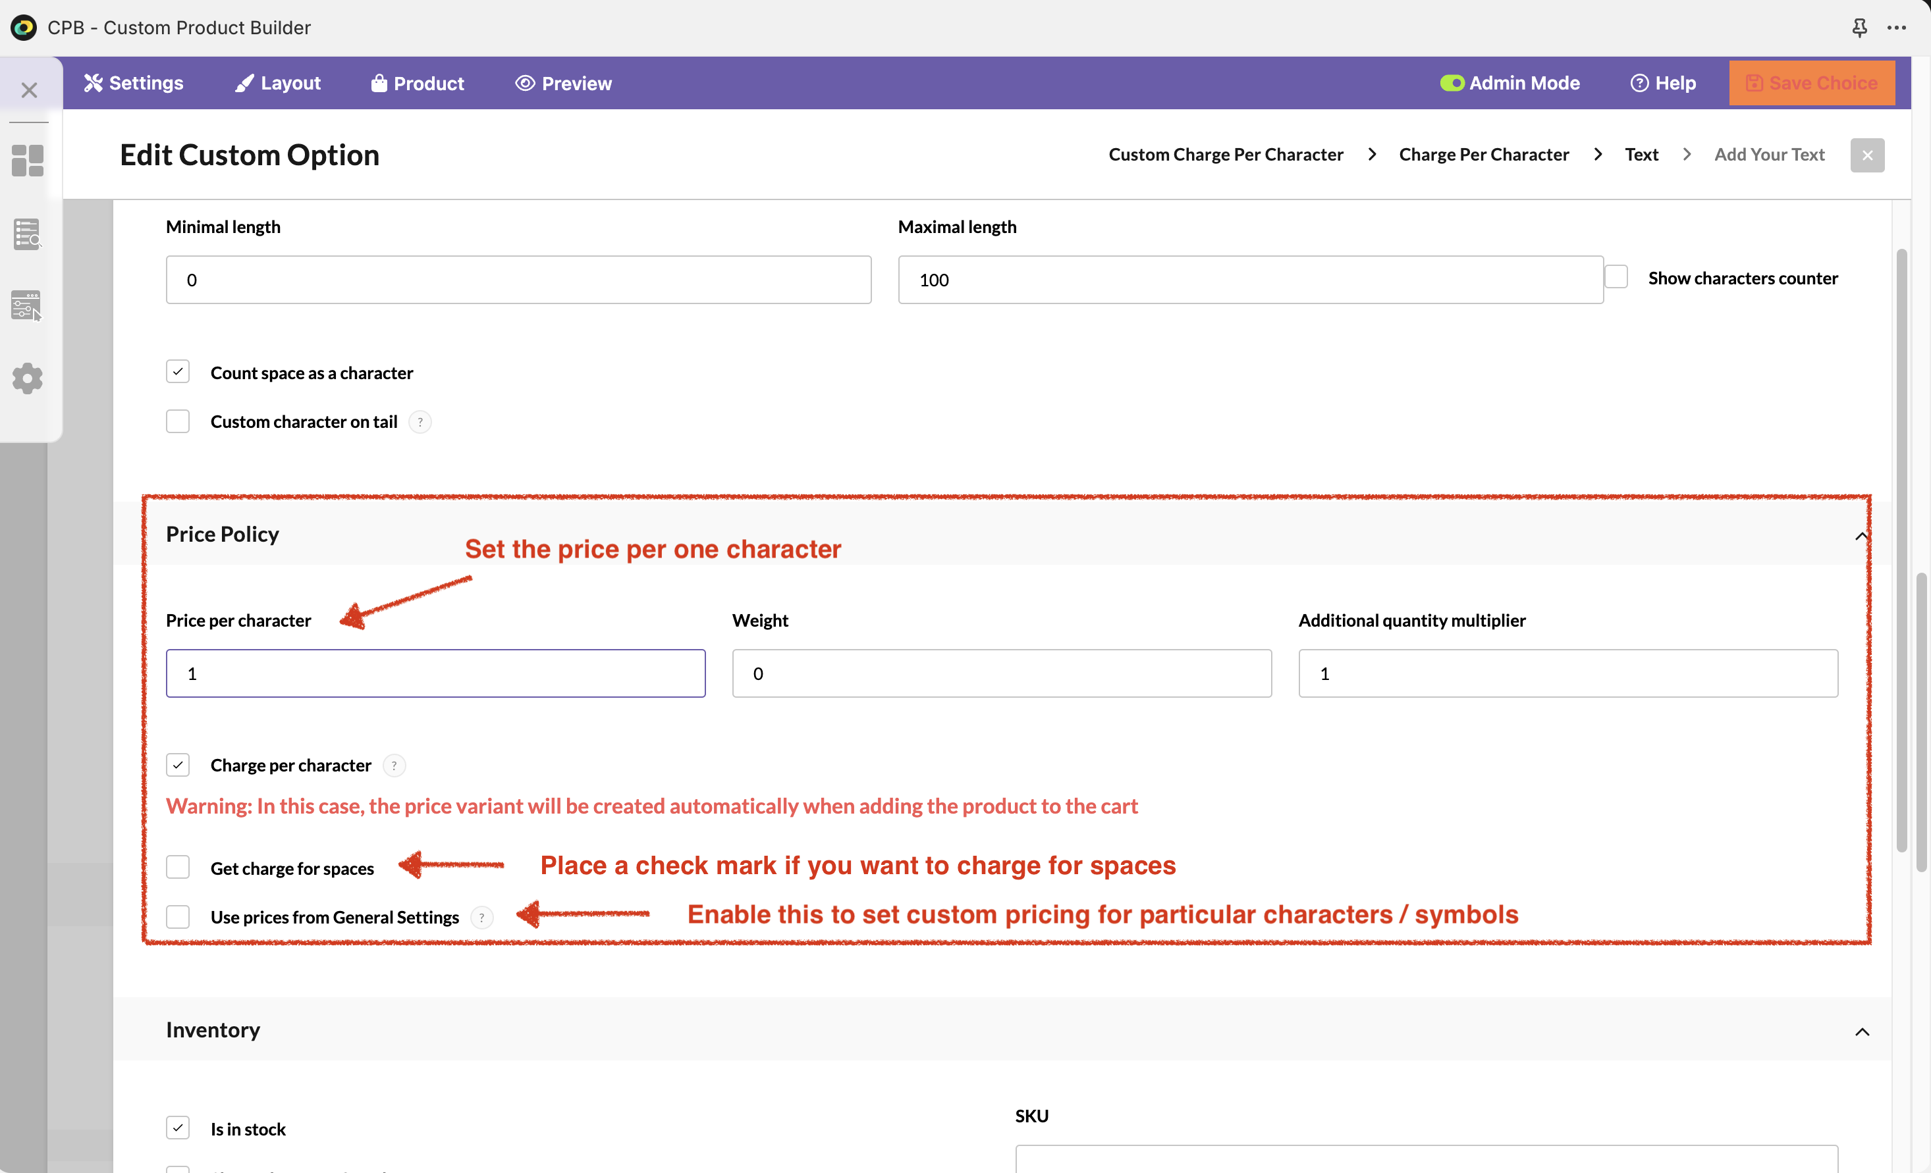The image size is (1931, 1173).
Task: Click help icon next to Custom character on tail
Action: tap(420, 422)
